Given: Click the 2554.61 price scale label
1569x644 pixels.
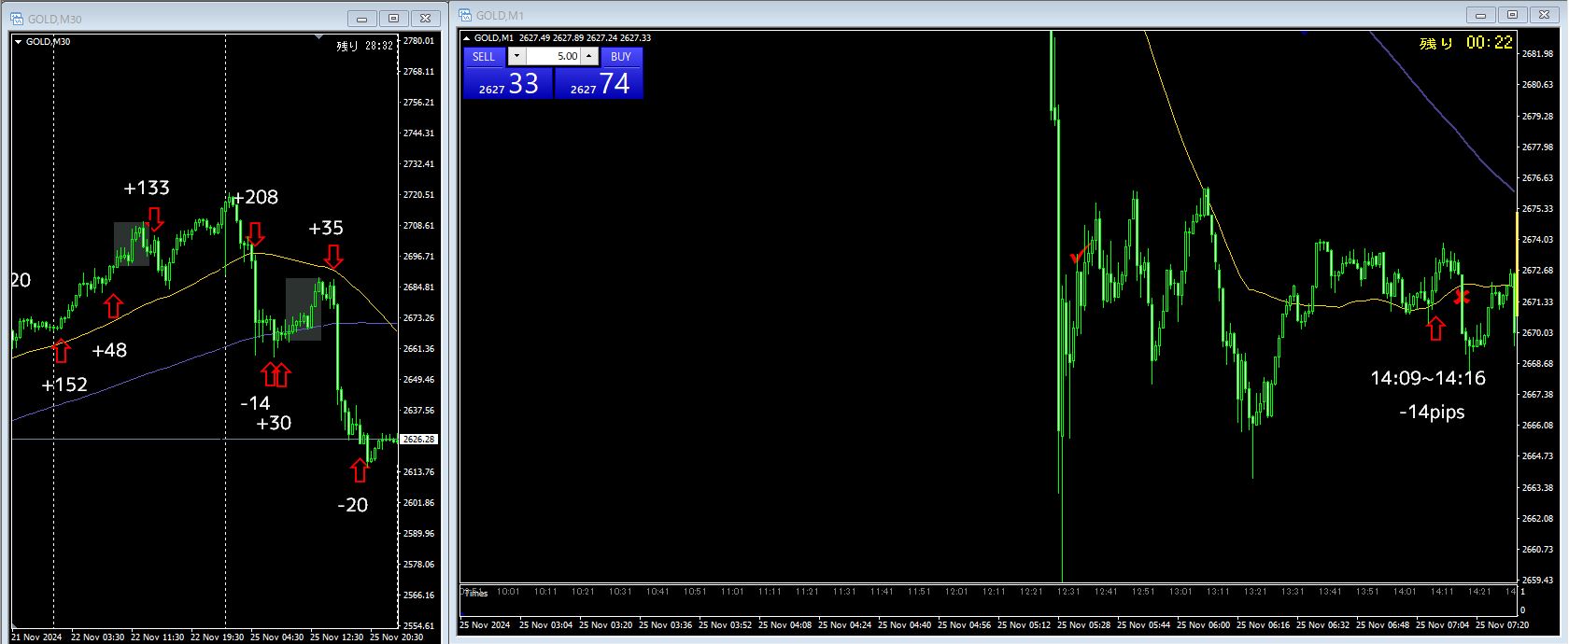Looking at the screenshot, I should (418, 626).
